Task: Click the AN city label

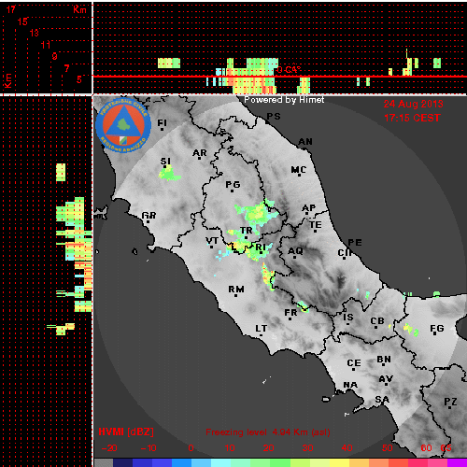Action: (305, 142)
